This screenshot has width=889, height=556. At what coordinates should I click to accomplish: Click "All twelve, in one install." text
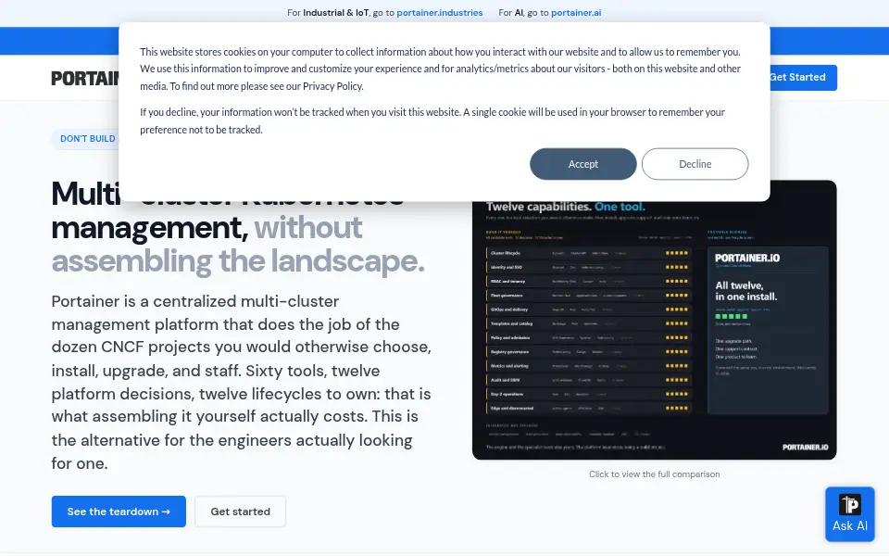(746, 291)
